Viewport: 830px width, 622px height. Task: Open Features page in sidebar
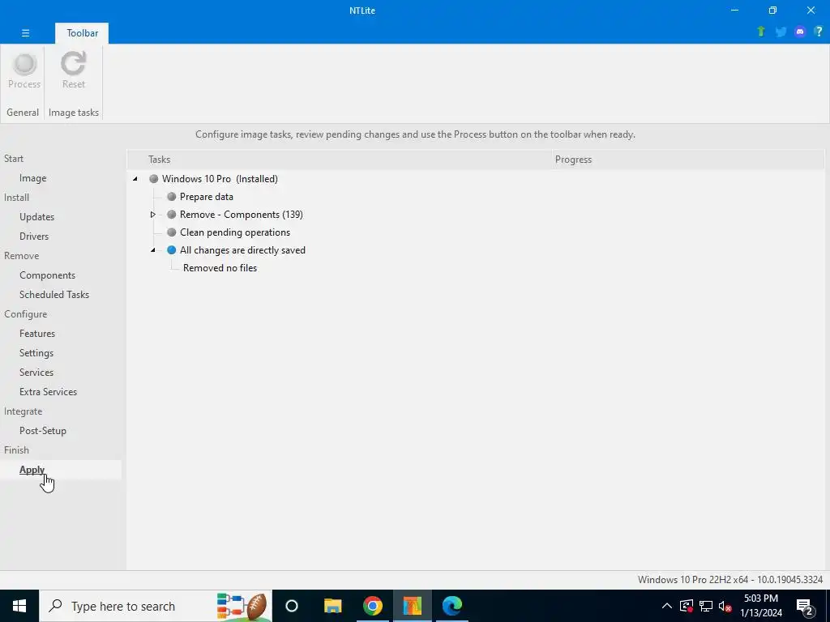pos(37,333)
